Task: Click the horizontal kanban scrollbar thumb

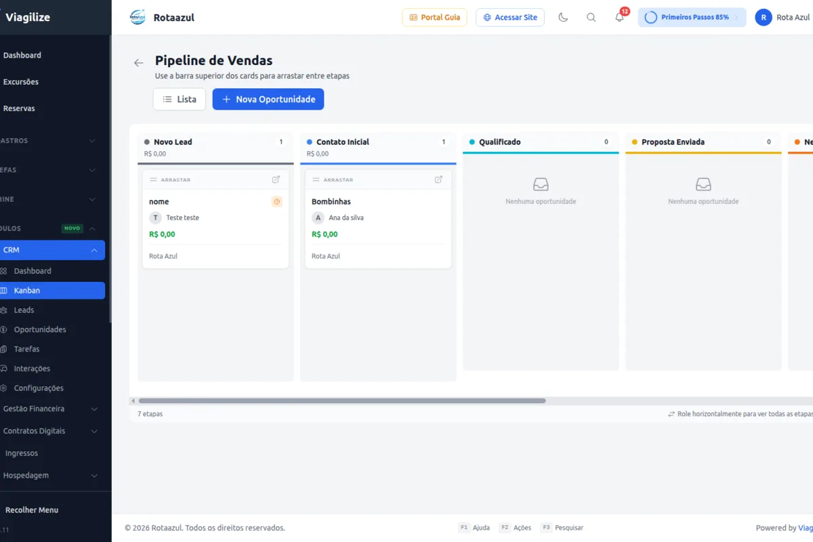Action: (342, 401)
